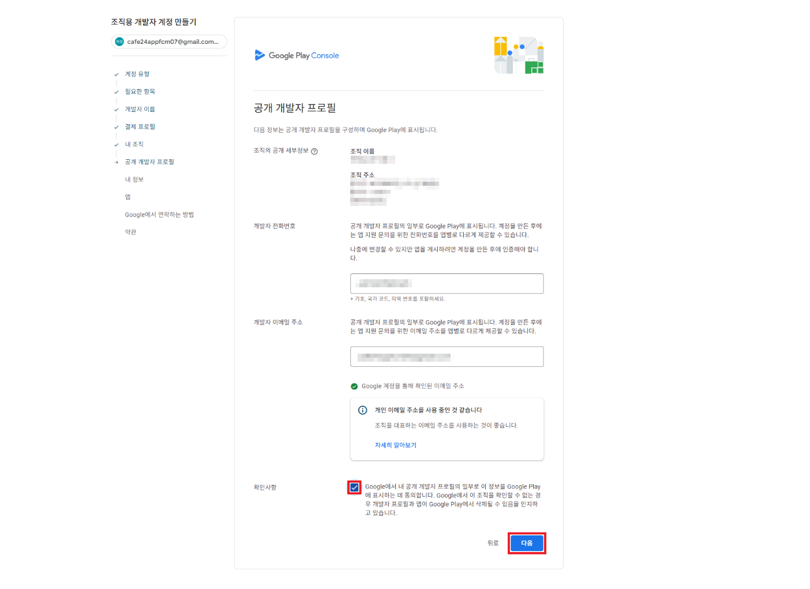Click the Google Play Console logo icon
810x589 pixels.
click(260, 55)
